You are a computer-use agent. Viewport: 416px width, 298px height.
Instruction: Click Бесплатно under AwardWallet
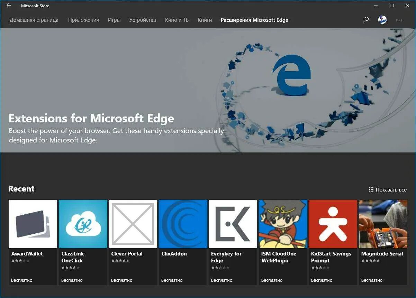[x=22, y=280]
